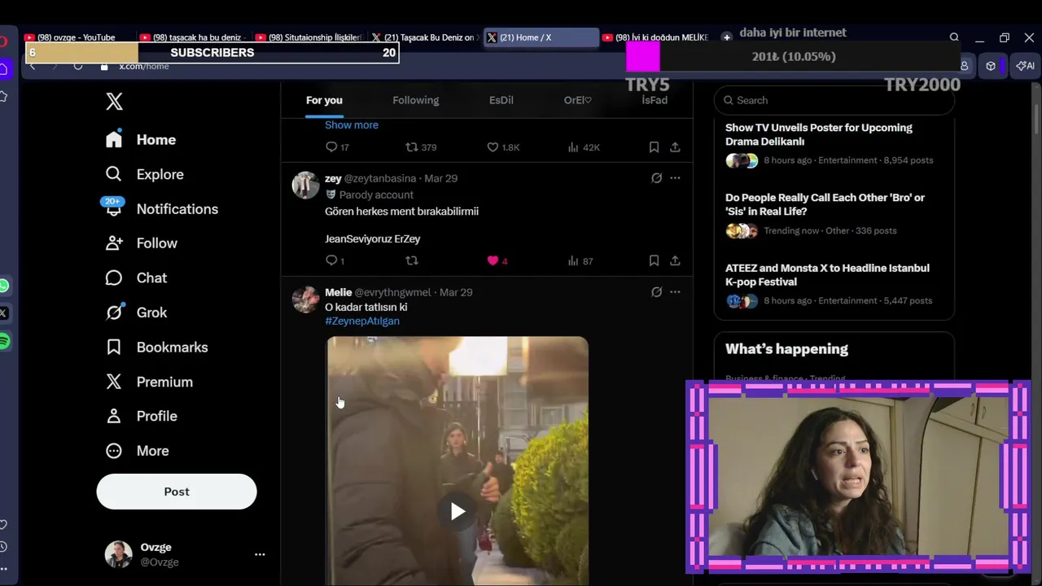Open Notifications with the 20+ badge
The image size is (1042, 586).
pos(161,209)
